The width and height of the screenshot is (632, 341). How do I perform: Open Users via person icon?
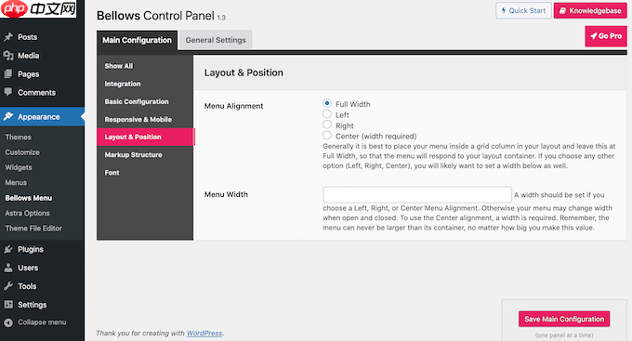[8, 268]
